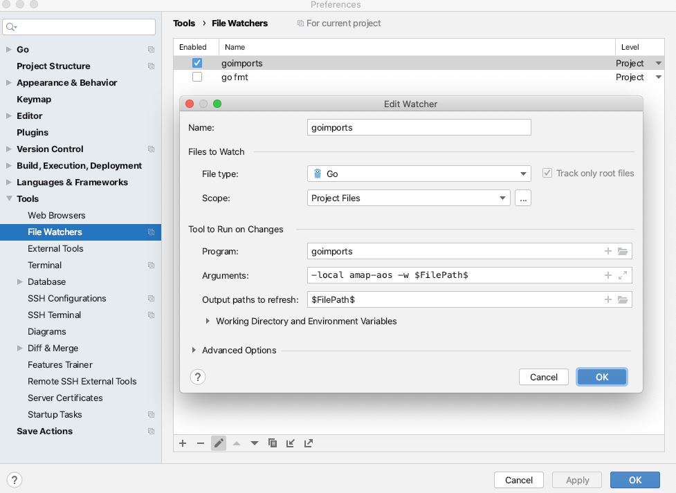Click the watcher Name text field
The image size is (676, 493).
pyautogui.click(x=419, y=127)
